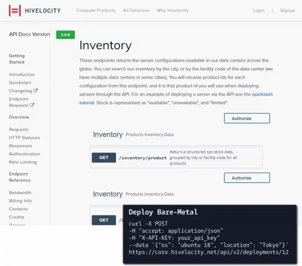Open Compute Products menu
302x266 pixels.
click(96, 10)
